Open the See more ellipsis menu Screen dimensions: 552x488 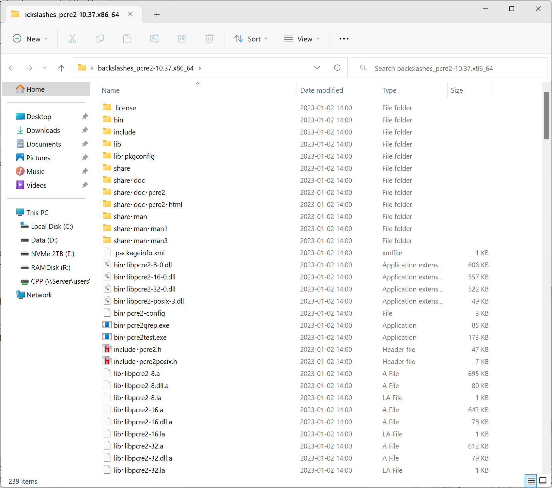(x=344, y=39)
